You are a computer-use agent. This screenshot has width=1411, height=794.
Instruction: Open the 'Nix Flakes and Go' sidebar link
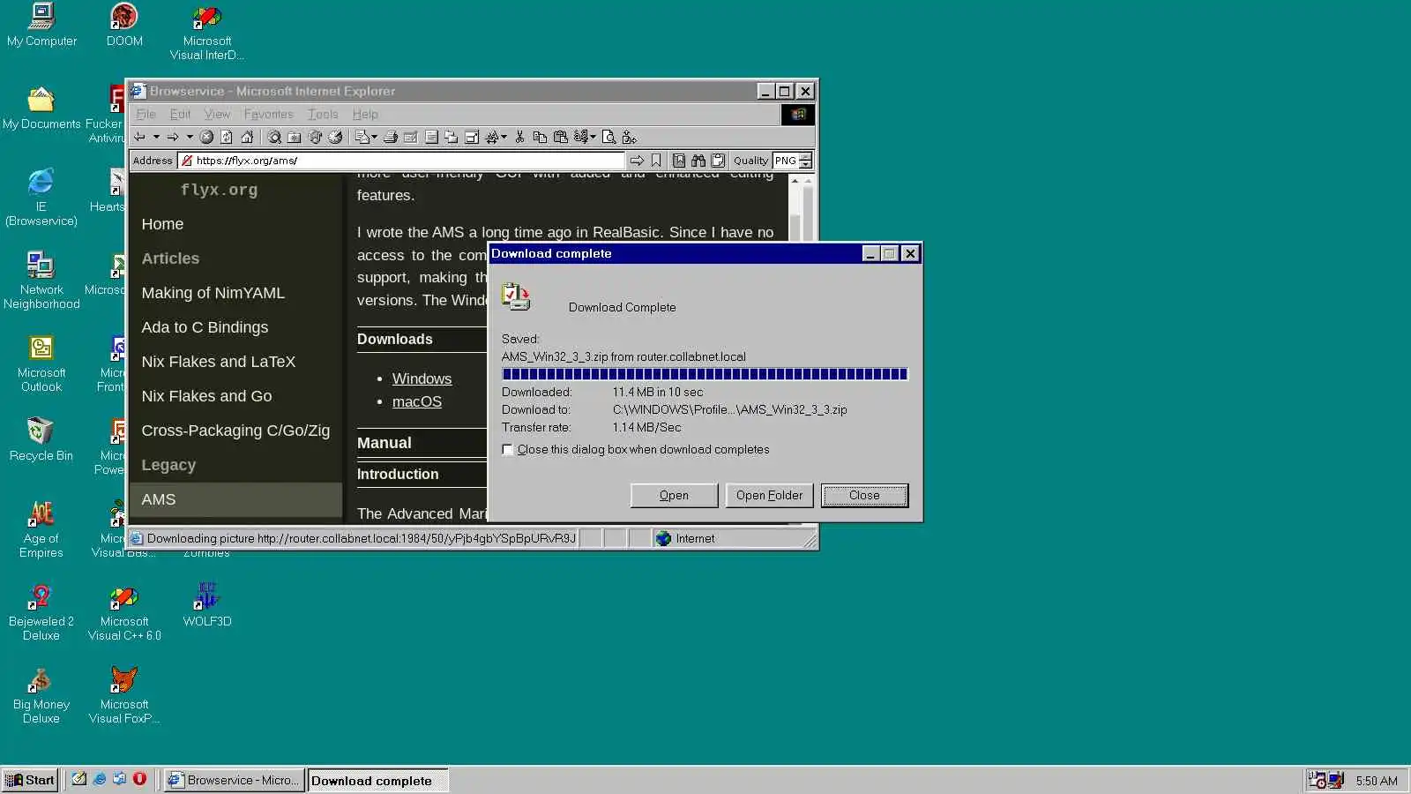click(x=206, y=396)
